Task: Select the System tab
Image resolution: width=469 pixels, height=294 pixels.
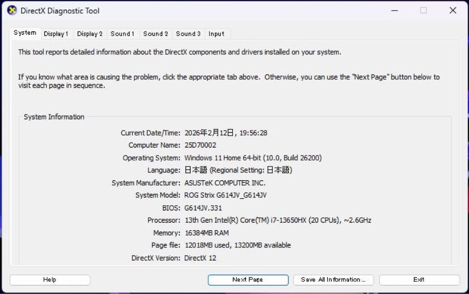Action: (x=25, y=33)
